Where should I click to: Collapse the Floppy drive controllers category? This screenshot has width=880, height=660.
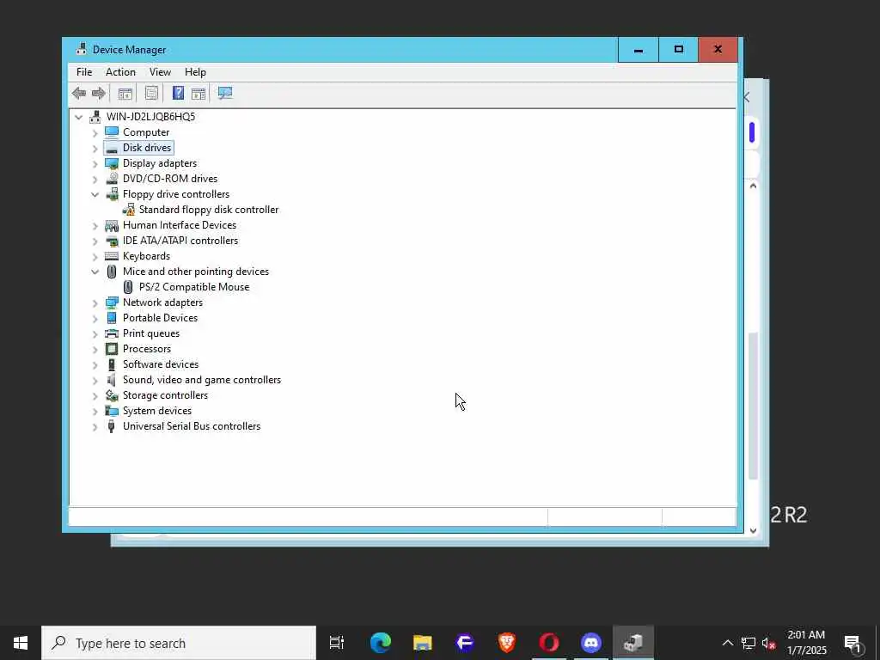pyautogui.click(x=95, y=194)
